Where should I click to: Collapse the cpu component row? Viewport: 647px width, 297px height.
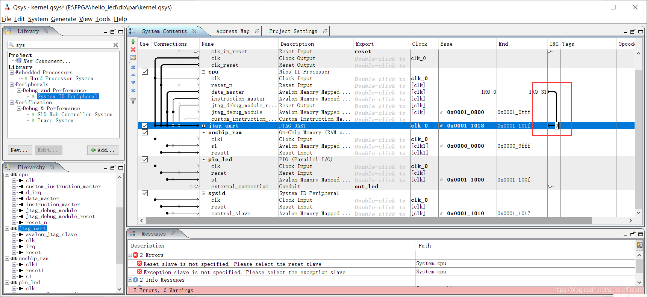[204, 72]
